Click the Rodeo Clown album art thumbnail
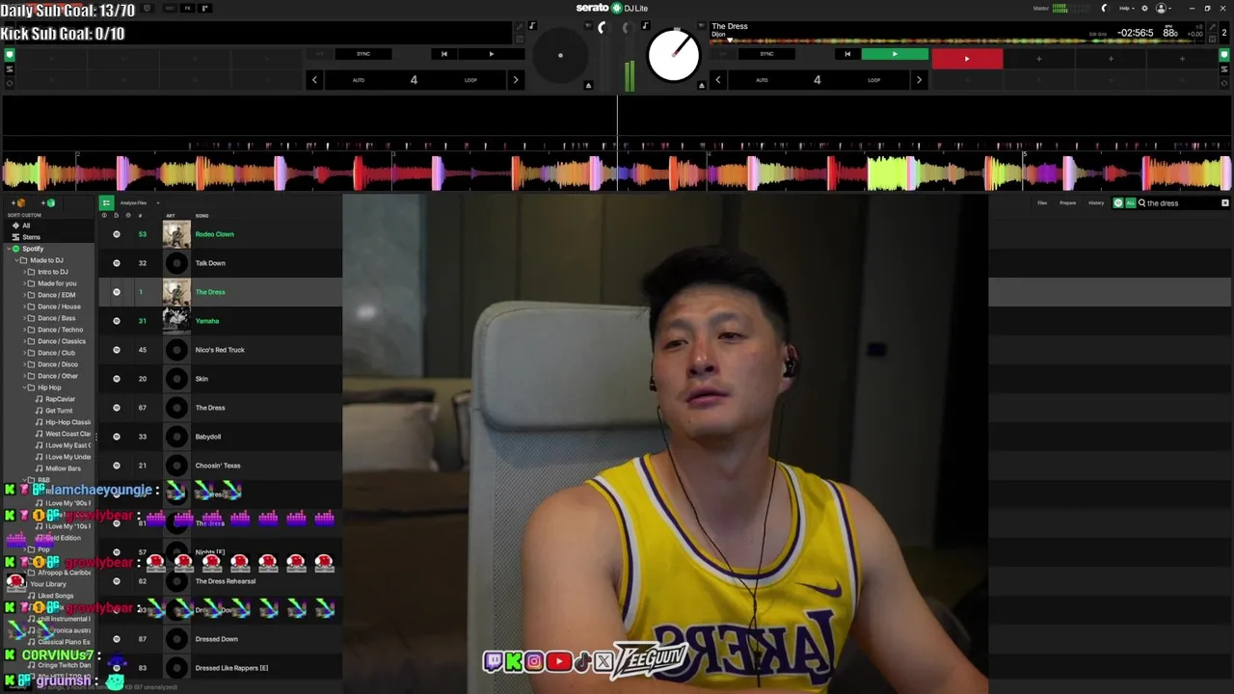Viewport: 1234px width, 694px height. point(176,234)
